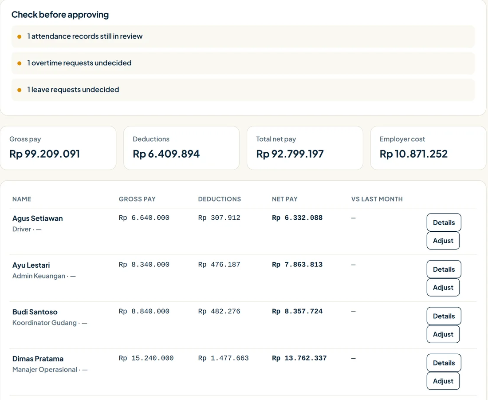Click Adjust for Budi Santoso
Viewport: 488px width, 400px height.
[x=443, y=334]
